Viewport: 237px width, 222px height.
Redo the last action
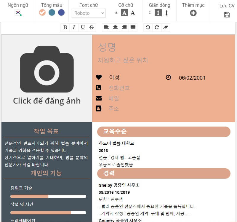click(x=157, y=28)
